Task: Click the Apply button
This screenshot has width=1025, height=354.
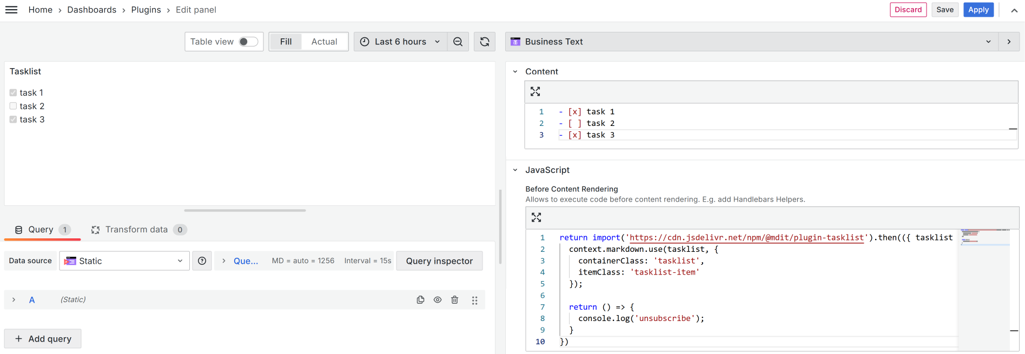Action: tap(978, 10)
